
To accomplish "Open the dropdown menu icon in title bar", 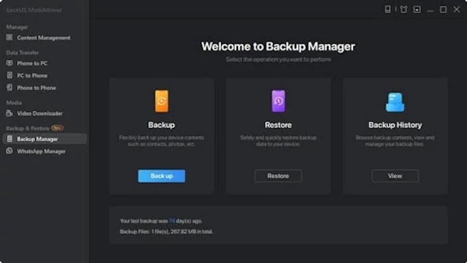I will (417, 9).
